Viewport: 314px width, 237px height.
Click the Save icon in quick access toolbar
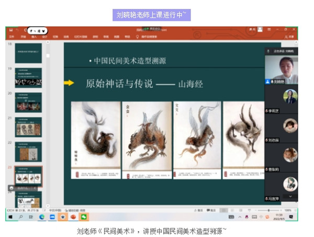(x=11, y=30)
